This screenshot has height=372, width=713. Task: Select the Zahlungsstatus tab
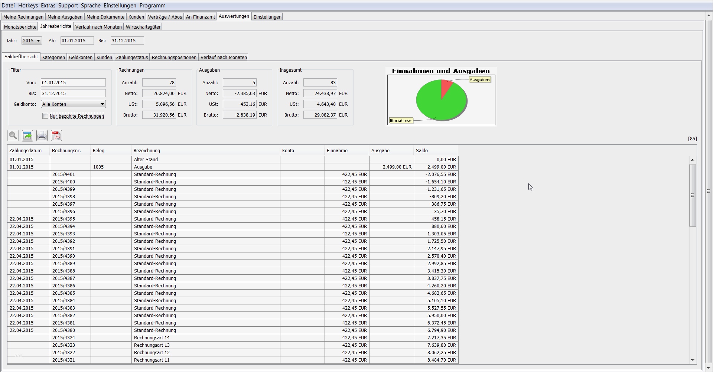tap(132, 58)
